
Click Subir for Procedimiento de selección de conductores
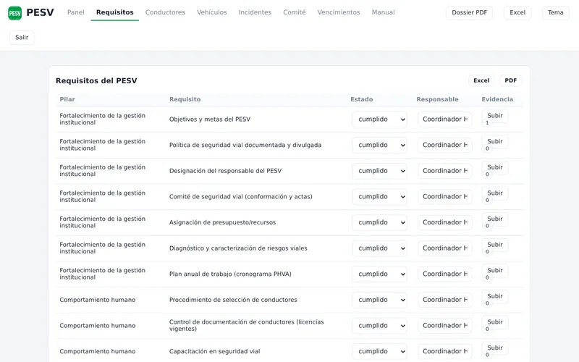pos(495,297)
